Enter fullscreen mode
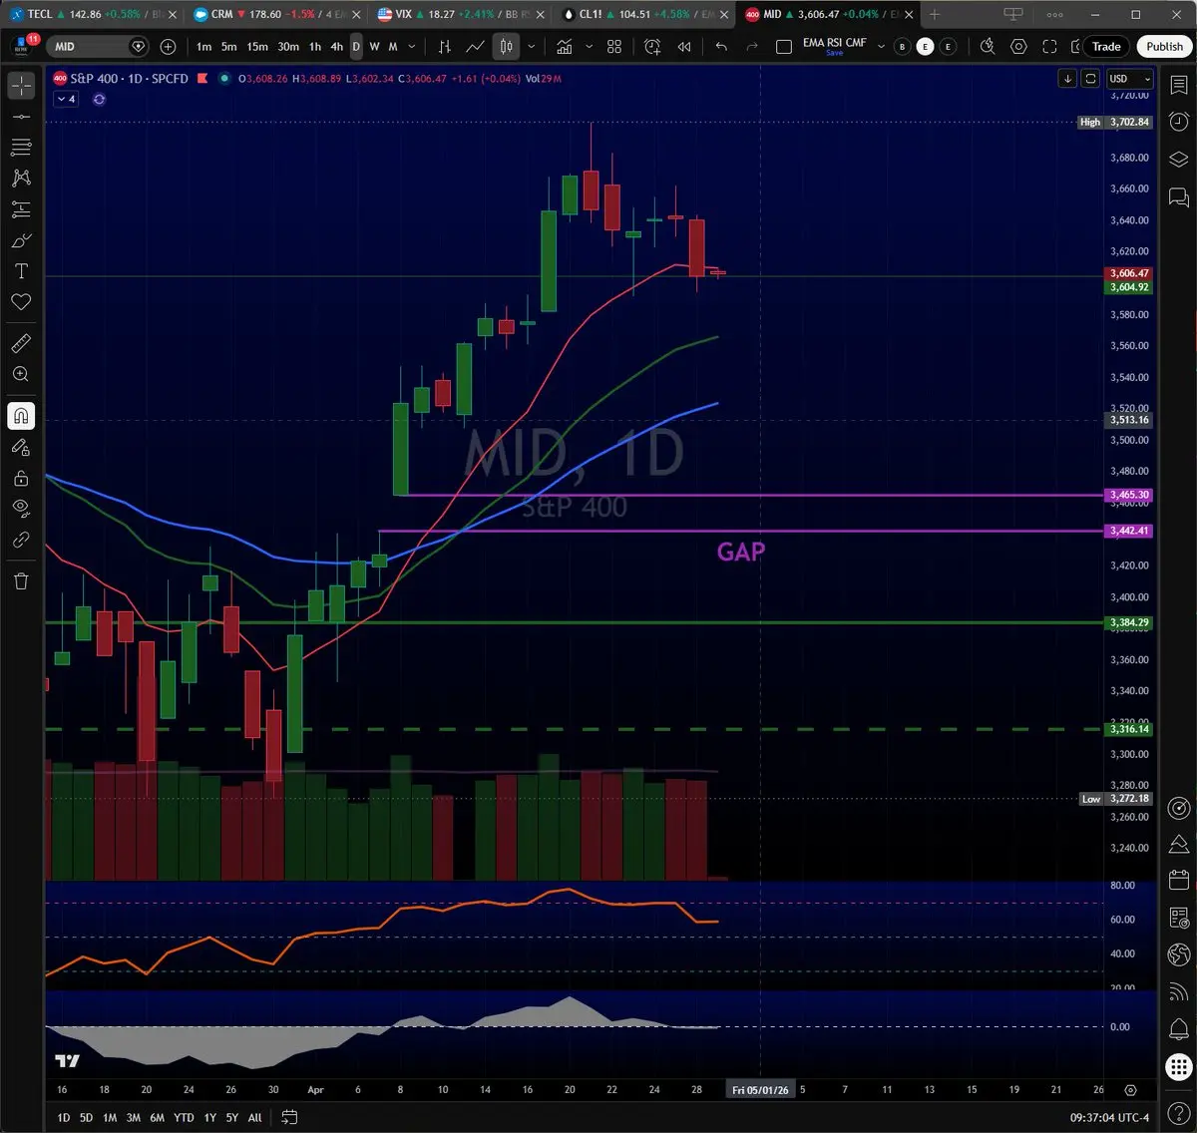Screen dimensions: 1197x1133 (x=1049, y=47)
